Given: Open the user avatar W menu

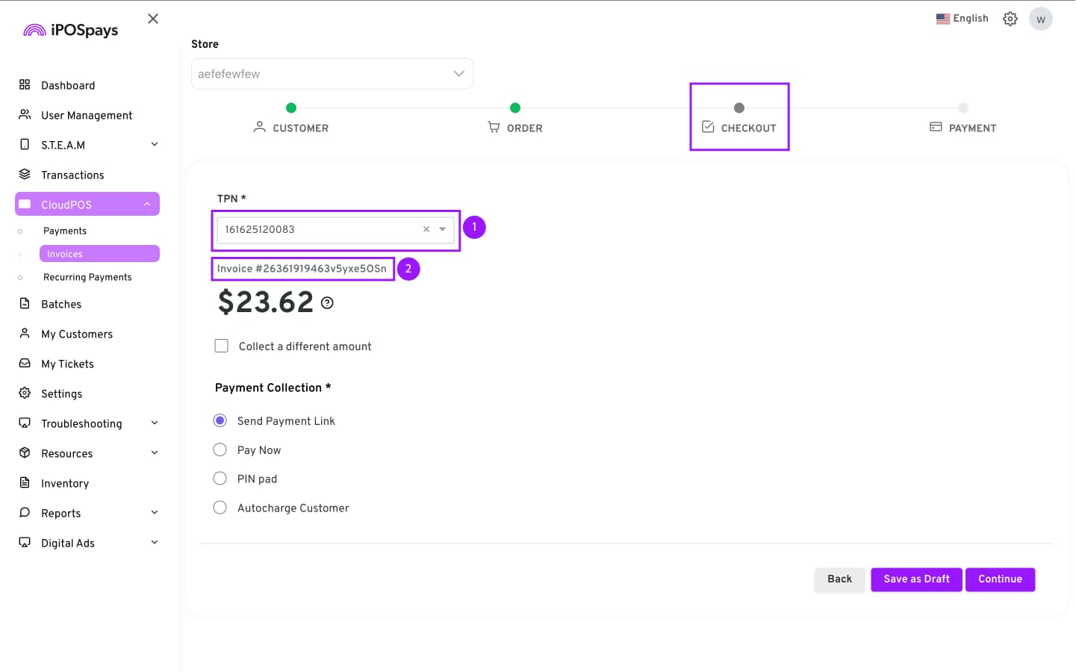Looking at the screenshot, I should tap(1040, 19).
